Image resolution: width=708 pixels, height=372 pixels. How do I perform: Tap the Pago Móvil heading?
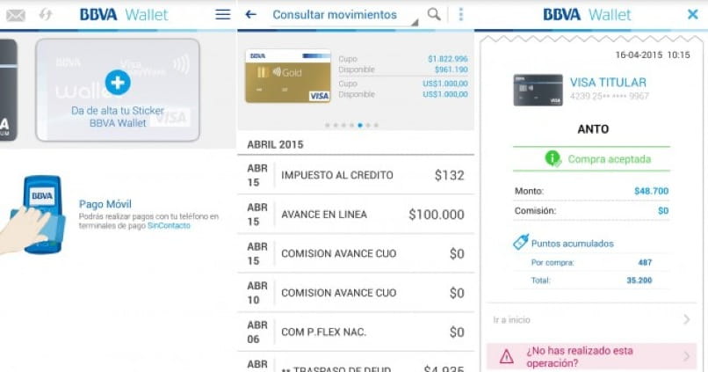tap(105, 204)
